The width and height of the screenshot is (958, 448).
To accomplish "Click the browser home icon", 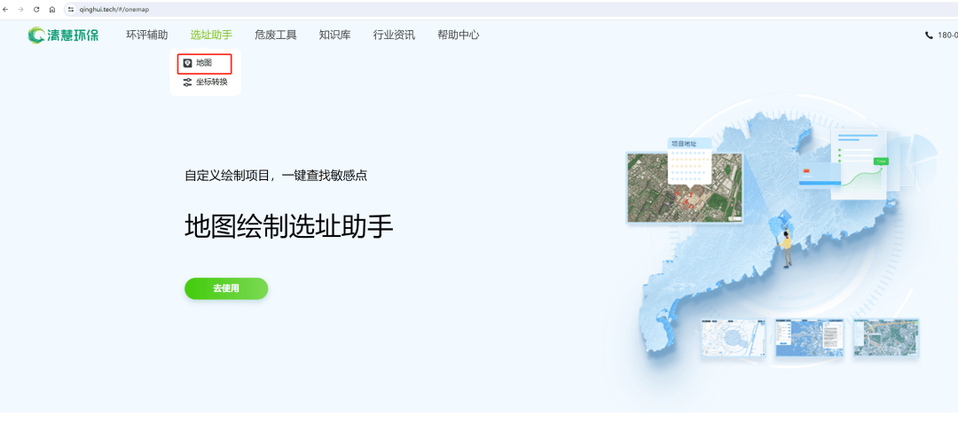I will pyautogui.click(x=52, y=9).
